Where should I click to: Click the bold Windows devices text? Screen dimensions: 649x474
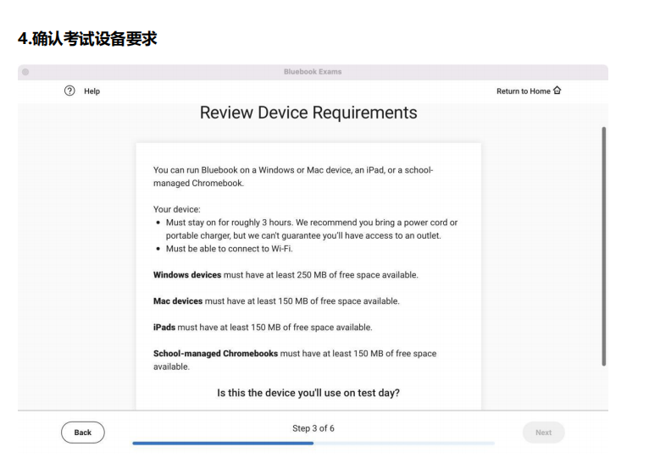[x=187, y=275]
